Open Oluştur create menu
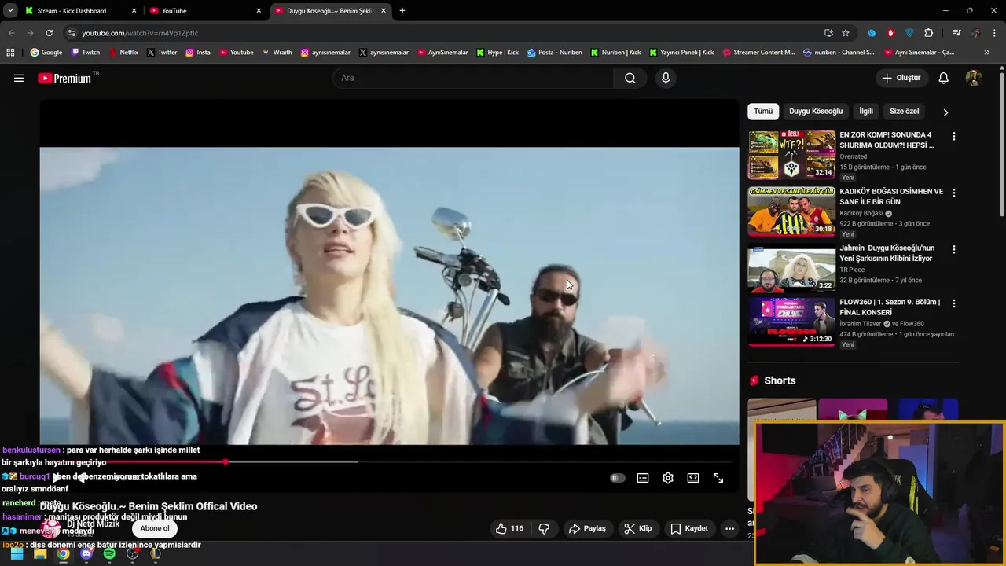Image resolution: width=1006 pixels, height=566 pixels. click(901, 78)
